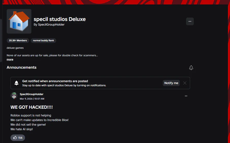Click the 20.3K+ Members badge
The image size is (230, 143).
(18, 41)
